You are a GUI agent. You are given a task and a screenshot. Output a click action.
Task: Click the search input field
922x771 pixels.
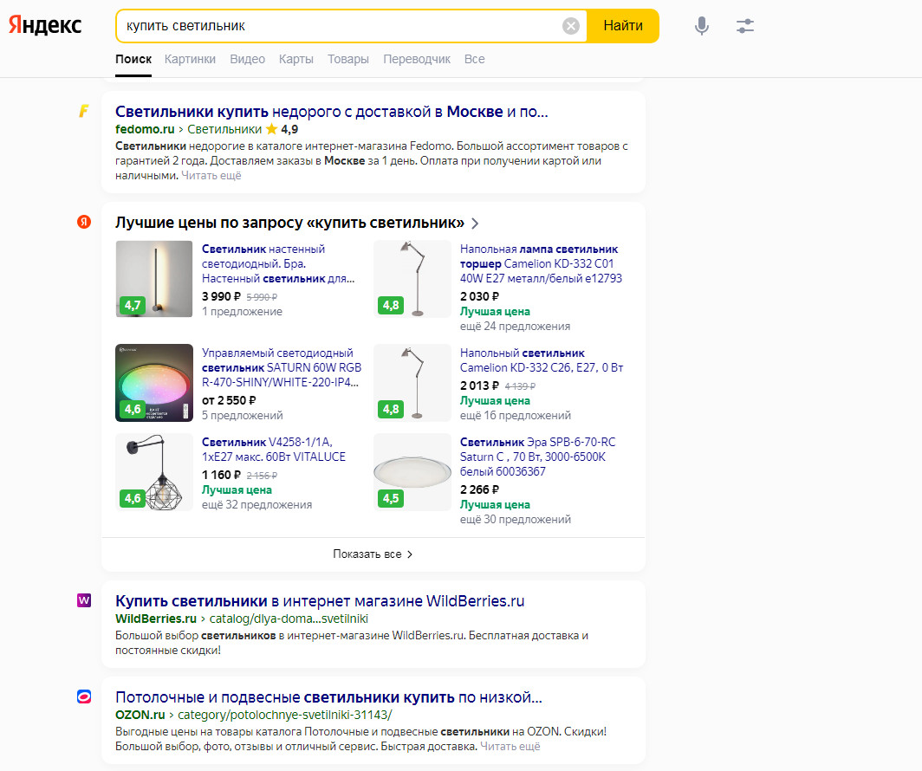[338, 26]
